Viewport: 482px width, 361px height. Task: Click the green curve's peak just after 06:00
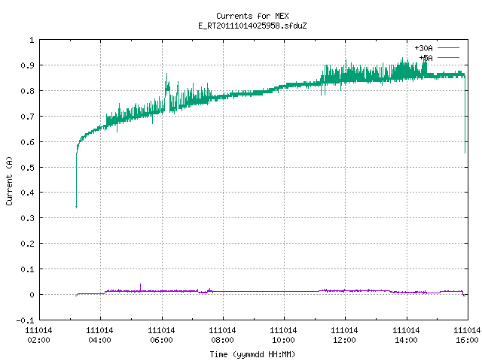click(167, 77)
